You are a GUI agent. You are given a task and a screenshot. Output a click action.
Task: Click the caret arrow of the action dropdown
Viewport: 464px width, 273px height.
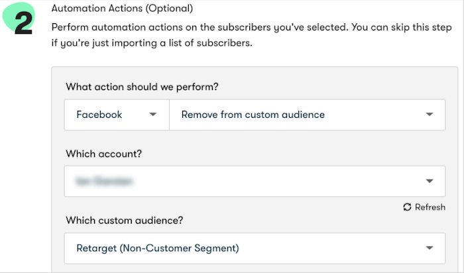click(x=430, y=115)
